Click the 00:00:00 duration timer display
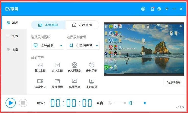188x113 pixels. coord(71,103)
